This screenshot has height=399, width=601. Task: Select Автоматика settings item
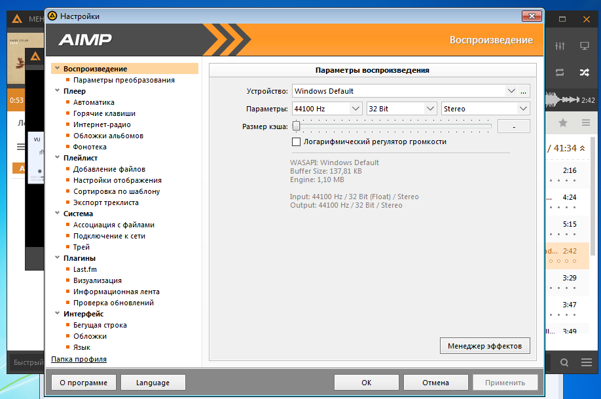[94, 102]
